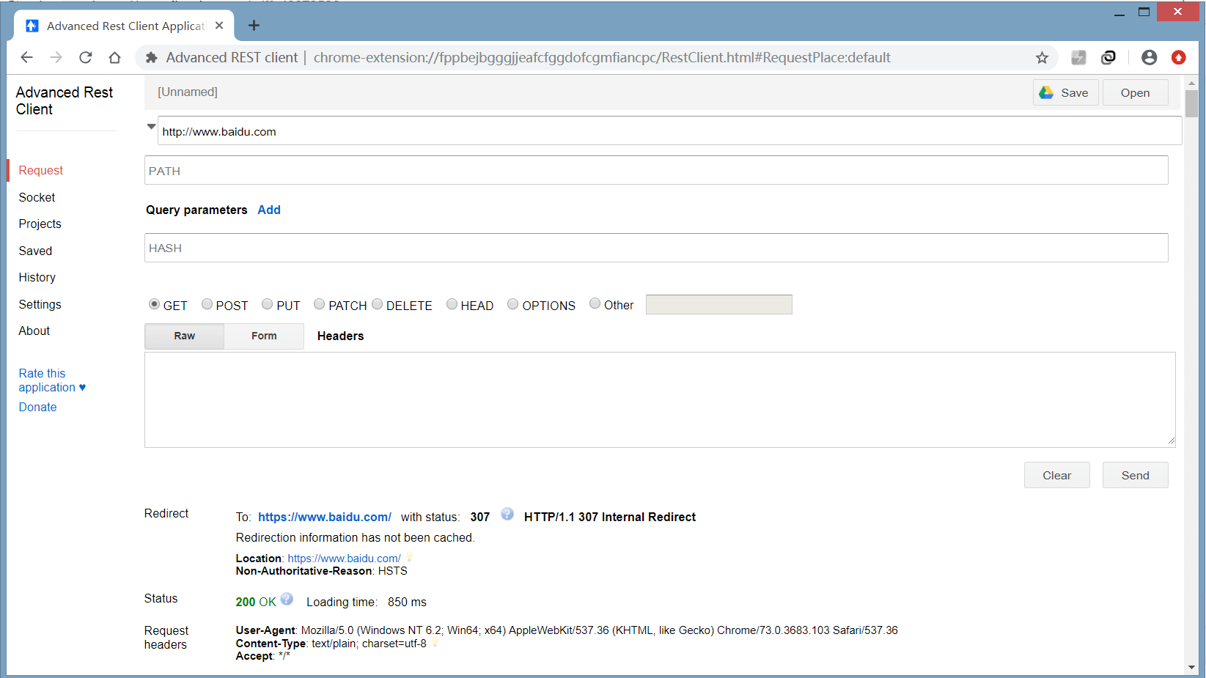The width and height of the screenshot is (1206, 678).
Task: Select the OPTIONS method radio button
Action: click(x=513, y=304)
